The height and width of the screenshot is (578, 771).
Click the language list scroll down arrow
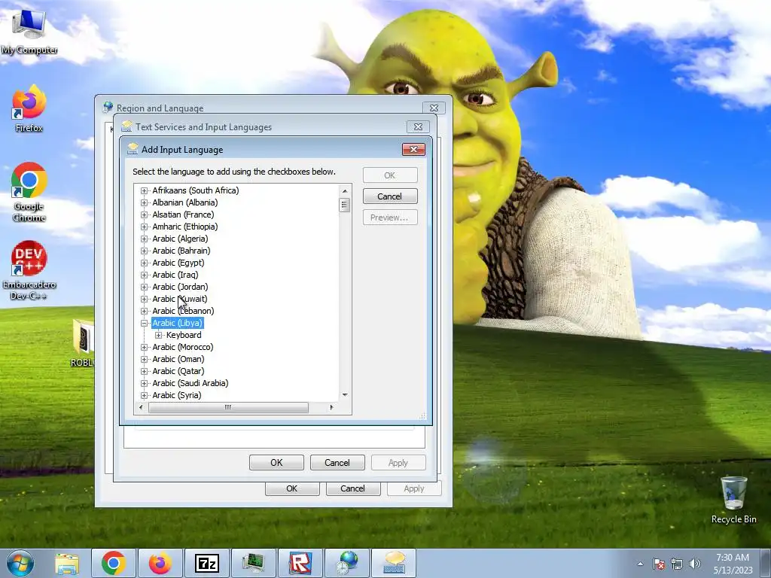click(x=345, y=395)
